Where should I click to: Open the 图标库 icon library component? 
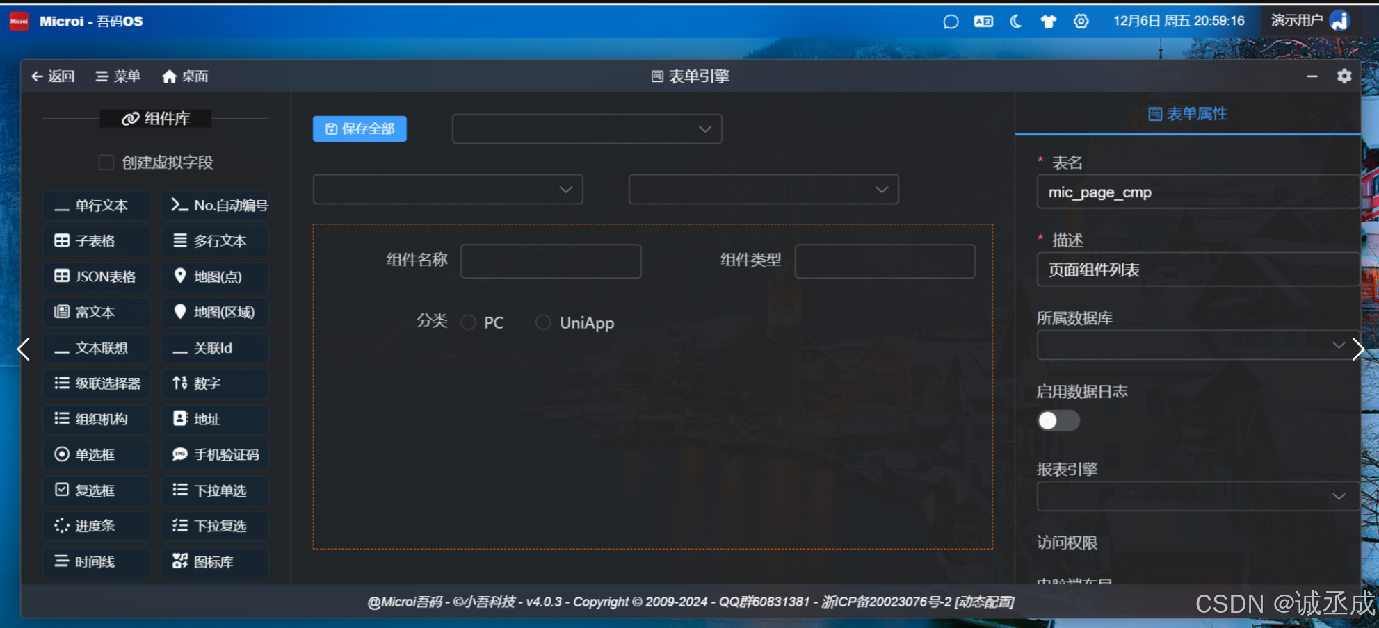pyautogui.click(x=214, y=562)
